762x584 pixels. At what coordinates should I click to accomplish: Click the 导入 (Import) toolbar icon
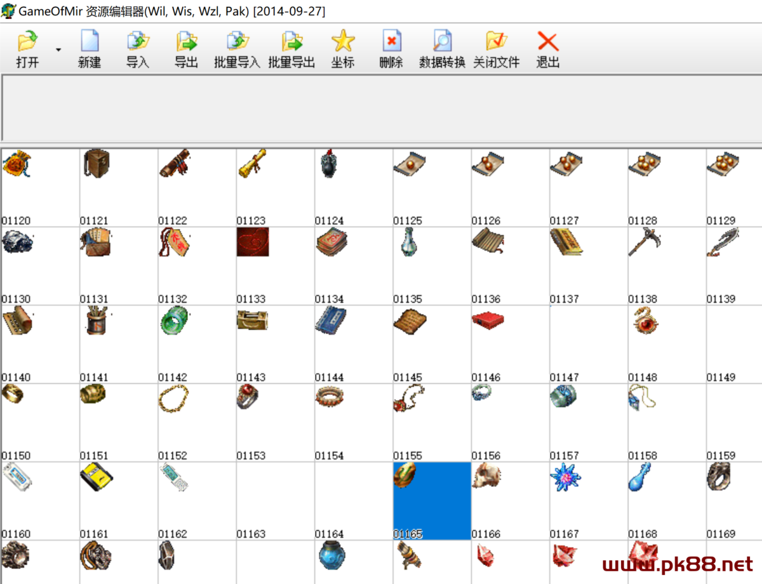click(x=138, y=43)
